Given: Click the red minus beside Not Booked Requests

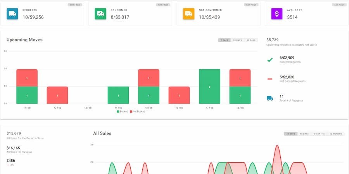Looking at the screenshot, I should click(x=270, y=79).
